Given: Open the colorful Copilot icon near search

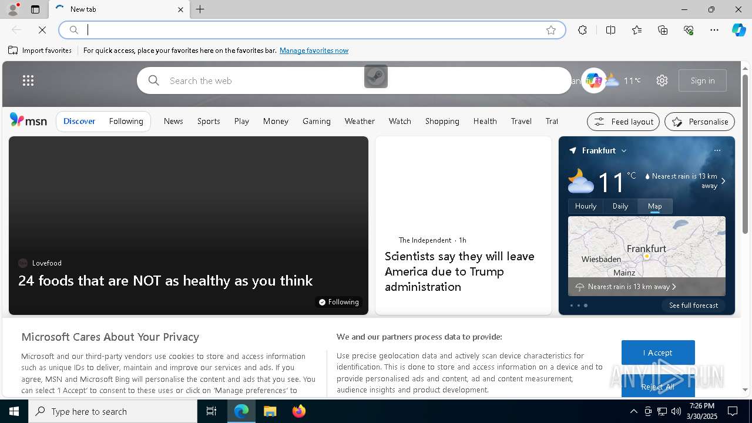Looking at the screenshot, I should [593, 80].
